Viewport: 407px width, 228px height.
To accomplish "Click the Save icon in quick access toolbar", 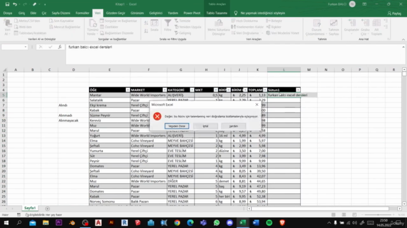I will point(7,4).
